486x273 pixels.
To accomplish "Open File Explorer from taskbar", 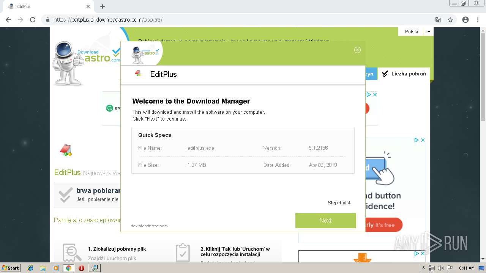I will pyautogui.click(x=43, y=268).
